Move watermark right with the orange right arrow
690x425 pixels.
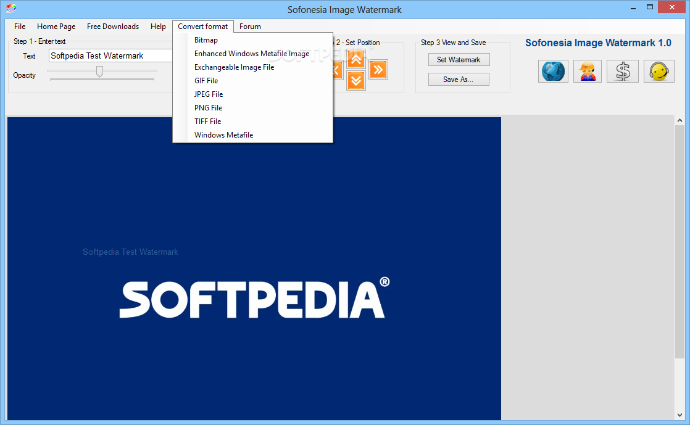click(x=378, y=70)
